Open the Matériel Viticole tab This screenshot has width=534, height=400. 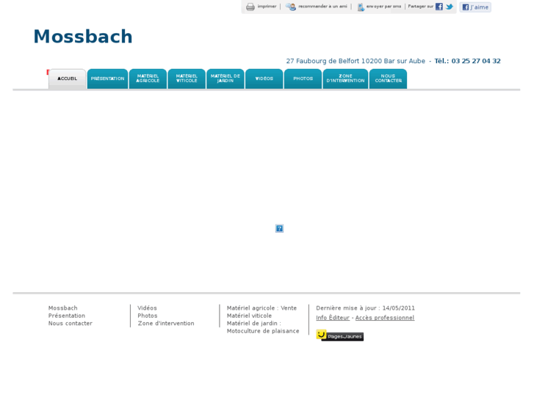(x=187, y=79)
